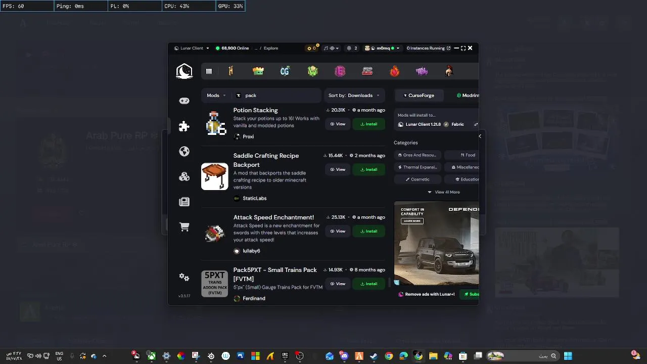Filter by Food category

pyautogui.click(x=462, y=155)
